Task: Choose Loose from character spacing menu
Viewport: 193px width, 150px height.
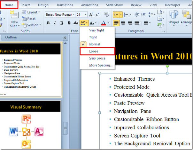Action: pos(94,51)
